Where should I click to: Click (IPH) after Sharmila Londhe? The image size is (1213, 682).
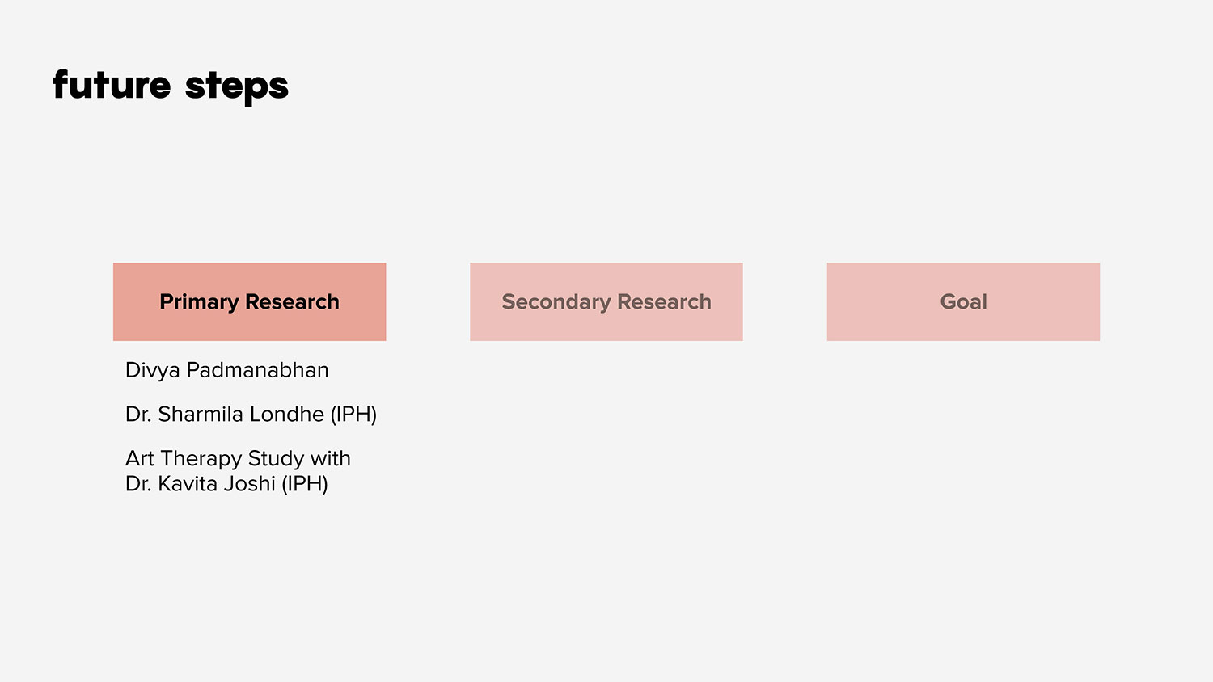point(353,415)
